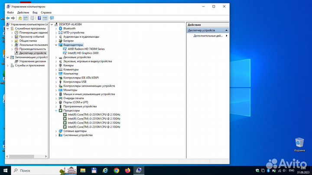Expand the Контроллеры USB category

pos(56,82)
